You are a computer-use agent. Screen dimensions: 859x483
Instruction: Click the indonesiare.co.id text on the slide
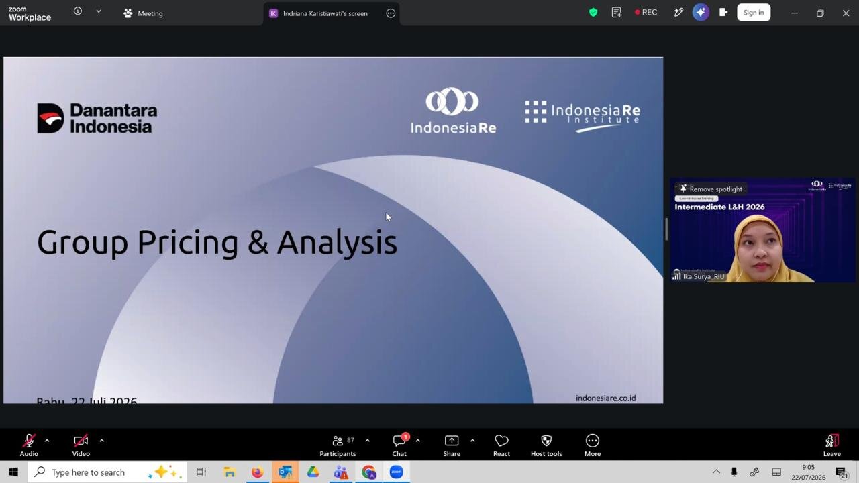(x=605, y=398)
